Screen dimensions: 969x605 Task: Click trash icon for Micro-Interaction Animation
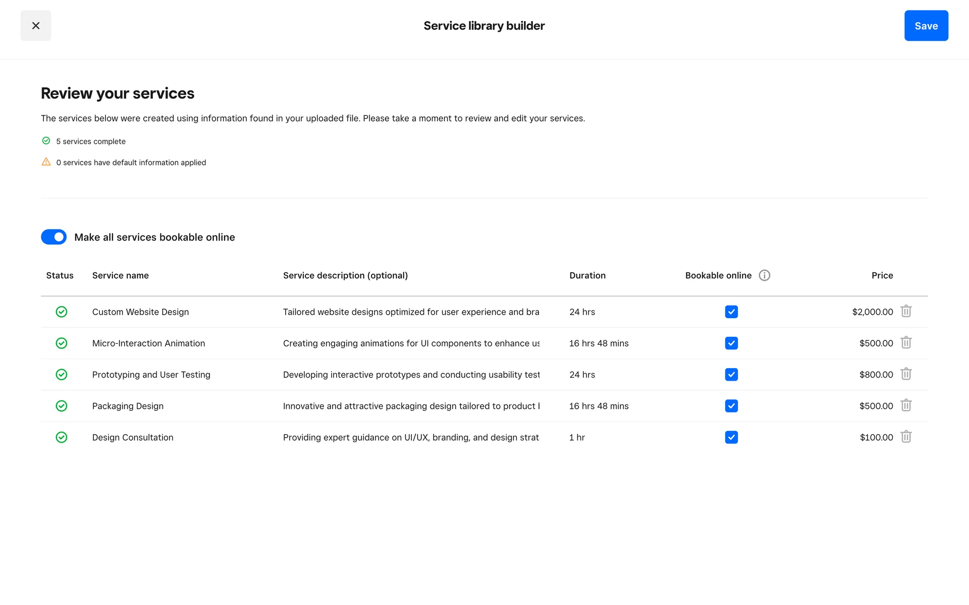click(x=906, y=343)
